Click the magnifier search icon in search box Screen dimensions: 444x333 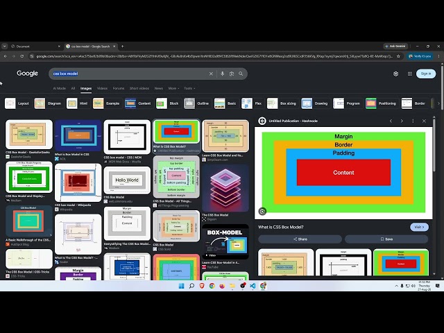click(241, 74)
